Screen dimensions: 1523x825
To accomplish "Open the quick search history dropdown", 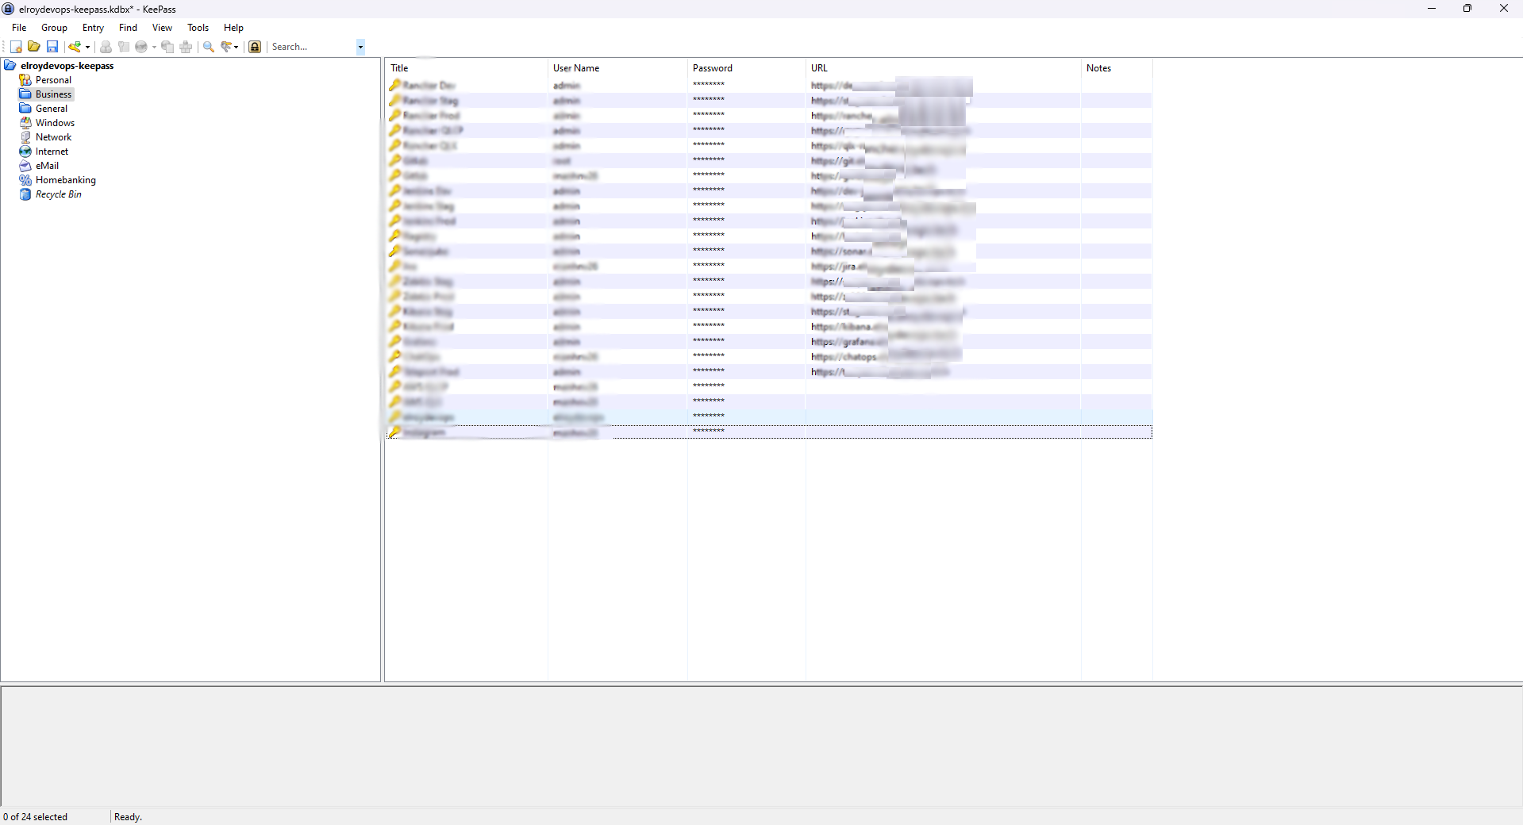I will 360,47.
